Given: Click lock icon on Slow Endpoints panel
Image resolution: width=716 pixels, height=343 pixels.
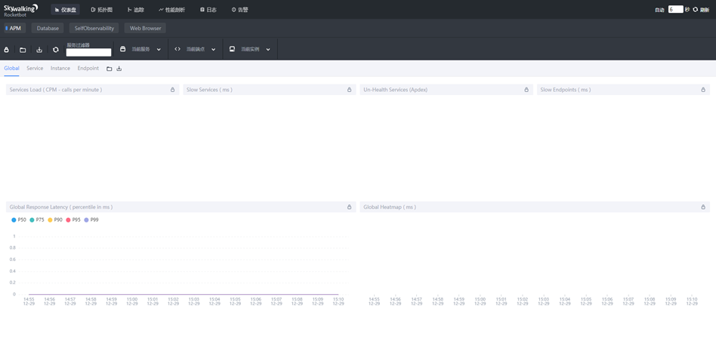Looking at the screenshot, I should pyautogui.click(x=703, y=90).
